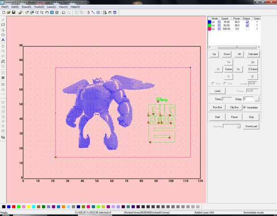This screenshot has width=277, height=216.
Task: Click the Undo arrow icon
Action: [63, 12]
